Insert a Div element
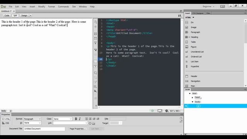The image size is (247, 139). pyautogui.click(x=192, y=22)
